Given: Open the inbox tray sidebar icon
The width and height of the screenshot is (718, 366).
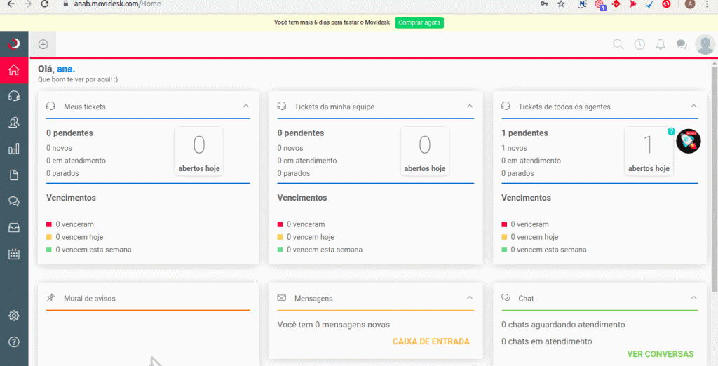Looking at the screenshot, I should 14,228.
